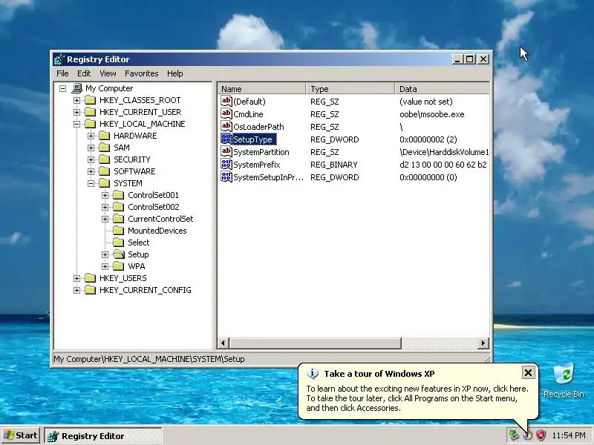Screen dimensions: 594x445
Task: Click the SetupType DWORD value icon
Action: pos(226,139)
